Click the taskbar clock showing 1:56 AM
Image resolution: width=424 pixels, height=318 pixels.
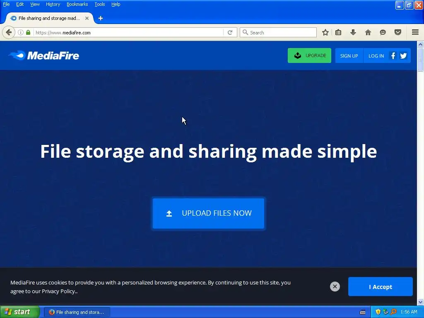click(409, 312)
